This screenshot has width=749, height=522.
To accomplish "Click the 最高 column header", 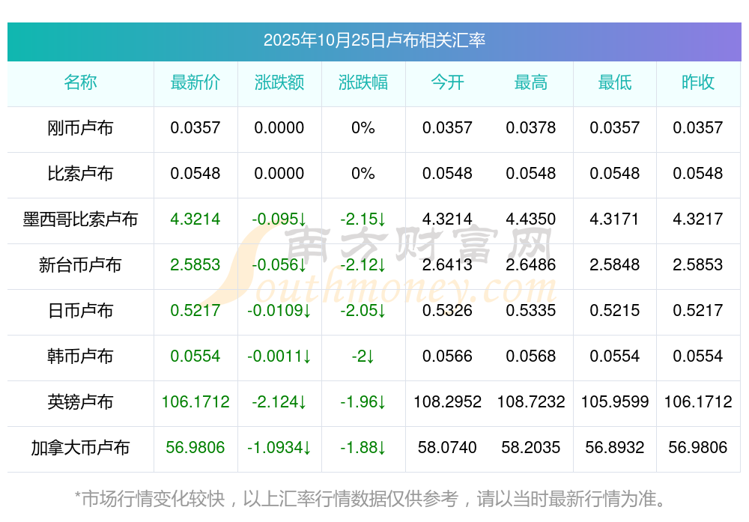I will (531, 83).
